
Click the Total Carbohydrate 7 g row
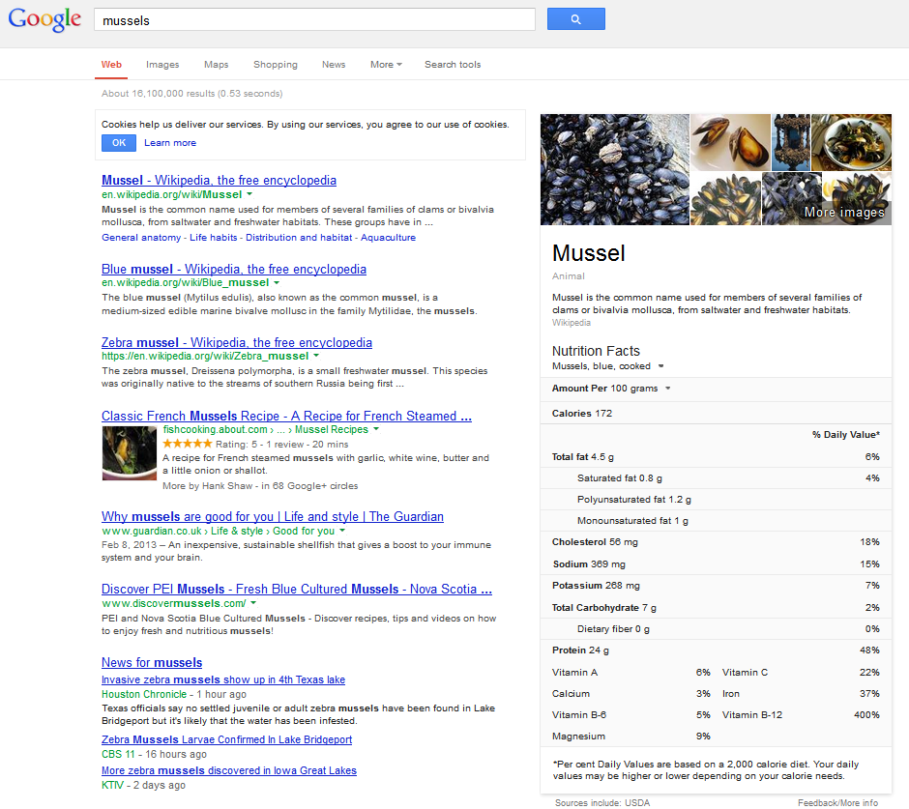coord(716,607)
